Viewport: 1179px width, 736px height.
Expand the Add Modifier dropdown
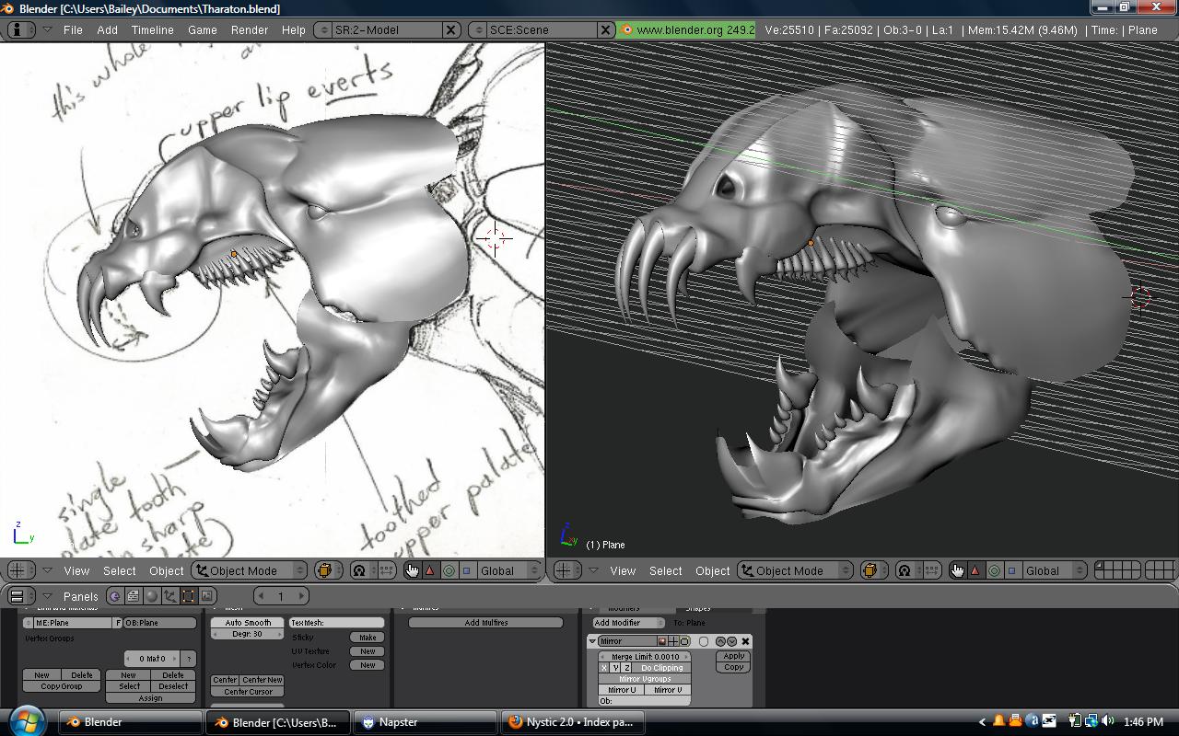point(622,623)
